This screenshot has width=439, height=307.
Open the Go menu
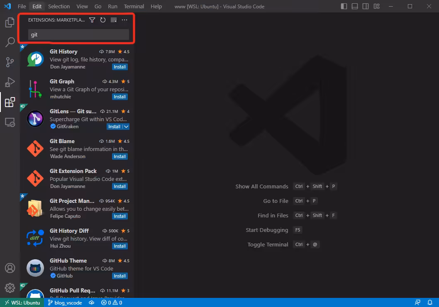(98, 6)
